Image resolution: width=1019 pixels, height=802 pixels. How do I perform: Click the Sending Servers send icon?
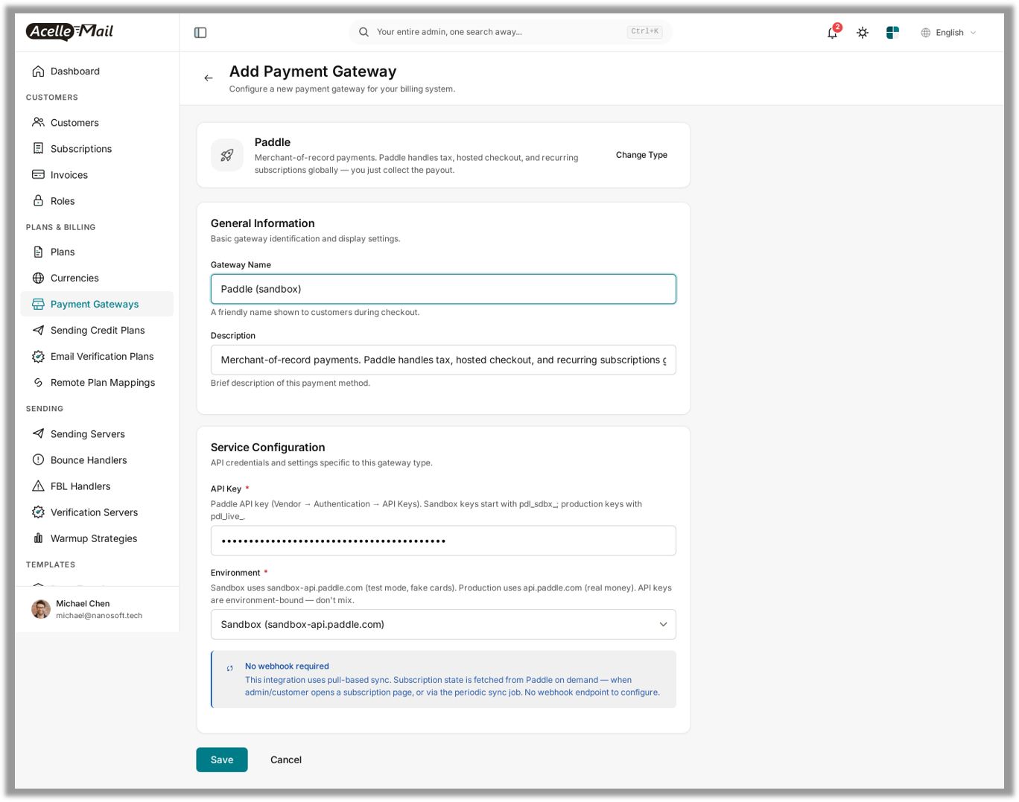pyautogui.click(x=38, y=433)
